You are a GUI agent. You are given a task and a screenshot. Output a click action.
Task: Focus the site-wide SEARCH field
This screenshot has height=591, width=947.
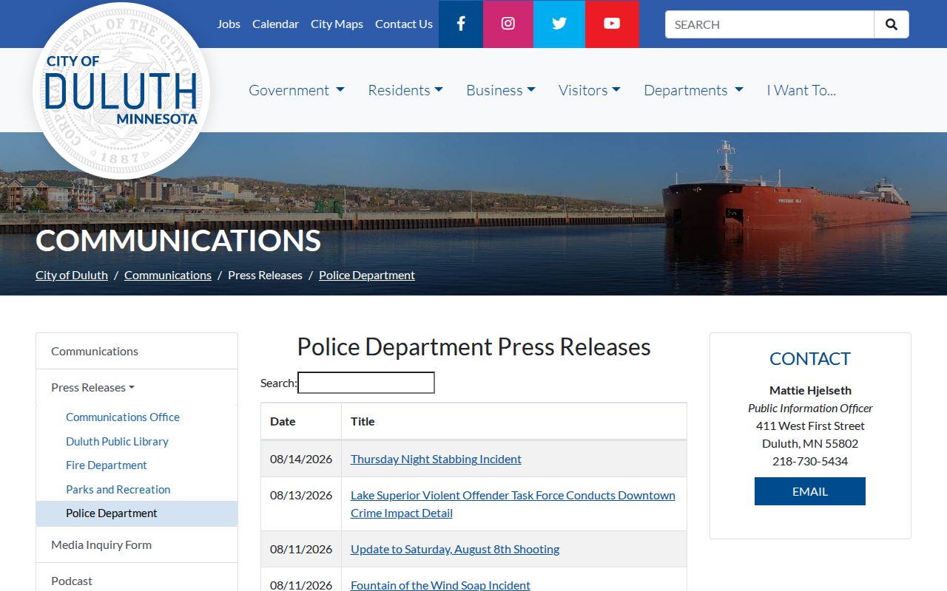(x=769, y=24)
